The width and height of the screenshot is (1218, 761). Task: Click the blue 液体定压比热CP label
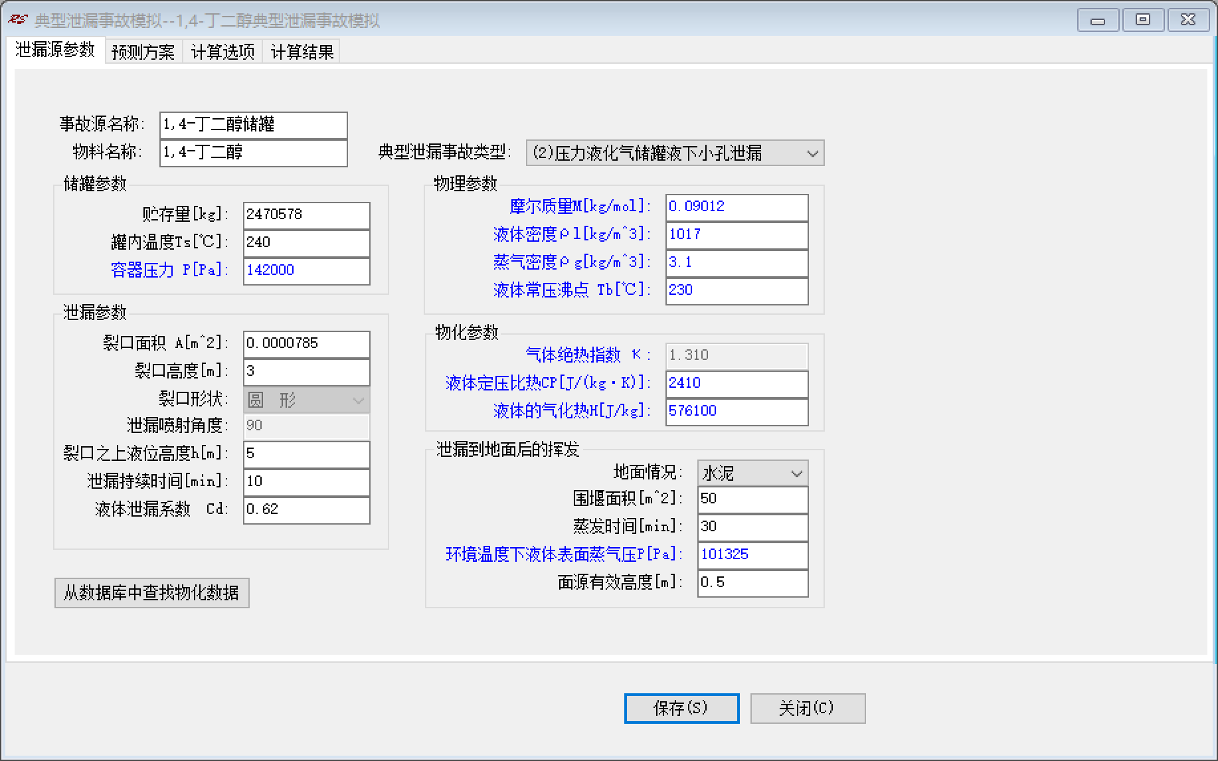coord(549,382)
